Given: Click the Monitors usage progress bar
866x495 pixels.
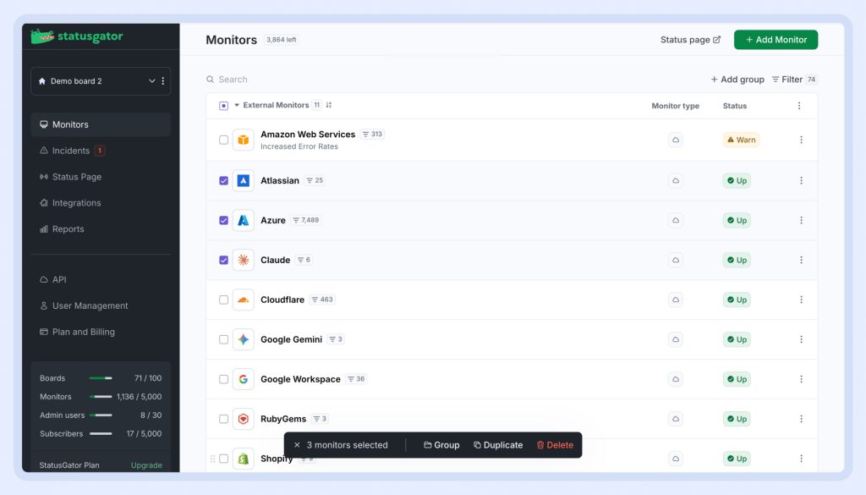Looking at the screenshot, I should [x=101, y=397].
